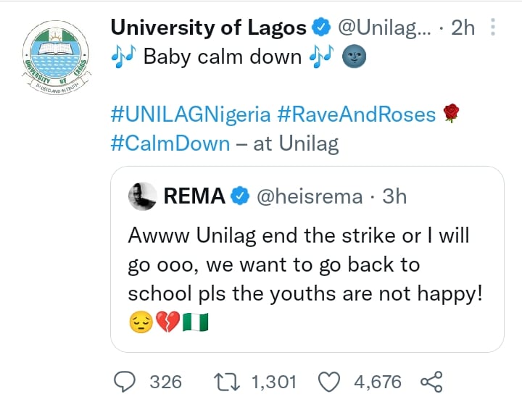Open the #UNILAGNigeria hashtag
Screen dimensions: 522x402
click(x=190, y=114)
